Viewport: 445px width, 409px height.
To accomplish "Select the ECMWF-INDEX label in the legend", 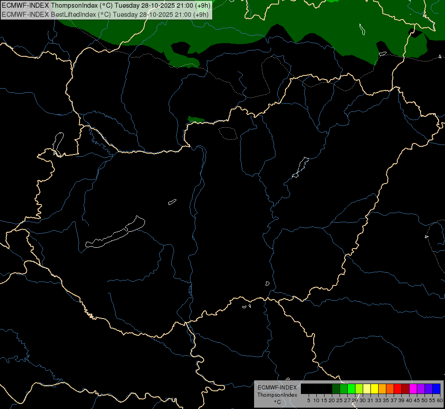I will [277, 388].
